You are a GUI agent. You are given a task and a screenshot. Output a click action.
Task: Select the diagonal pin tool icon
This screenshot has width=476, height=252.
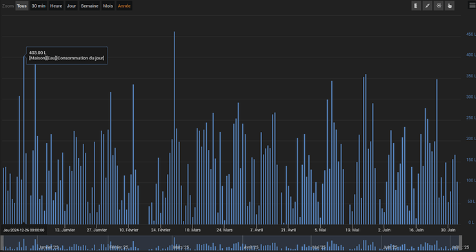point(427,6)
